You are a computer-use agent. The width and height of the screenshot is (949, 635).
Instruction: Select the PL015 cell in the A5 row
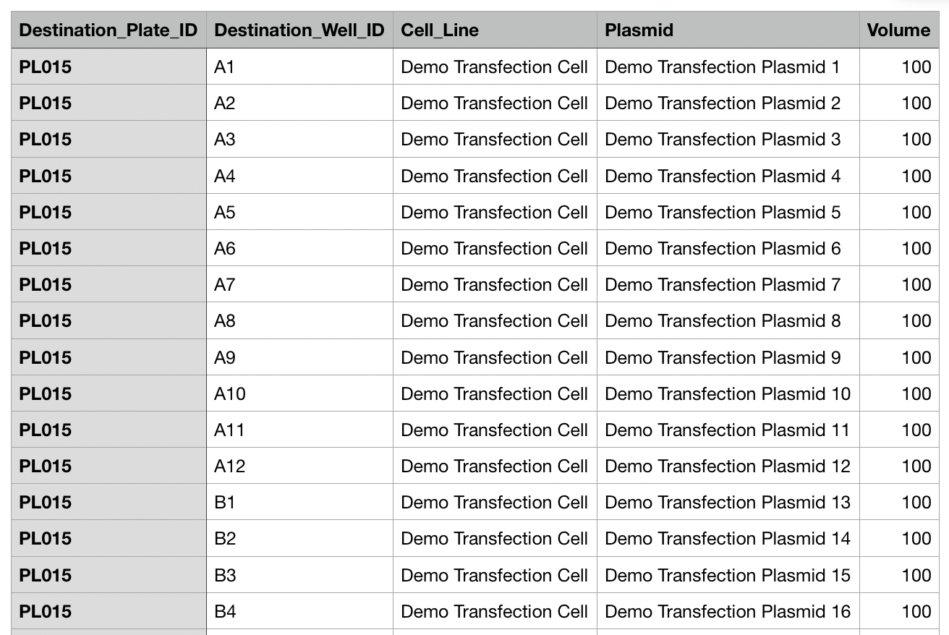tap(108, 213)
